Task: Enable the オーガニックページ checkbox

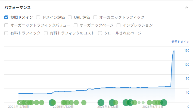Action: 76,25
